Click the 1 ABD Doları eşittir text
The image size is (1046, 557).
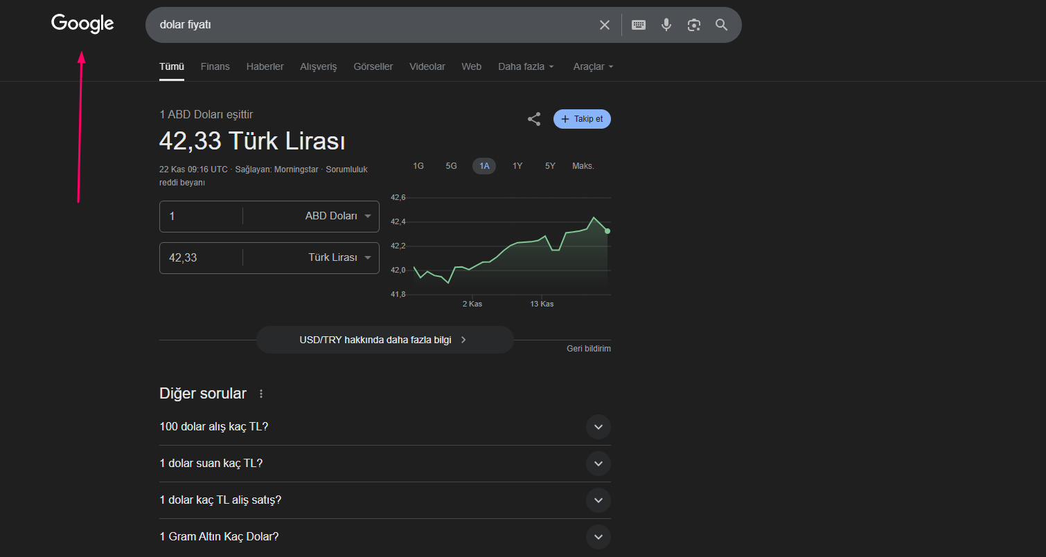206,114
